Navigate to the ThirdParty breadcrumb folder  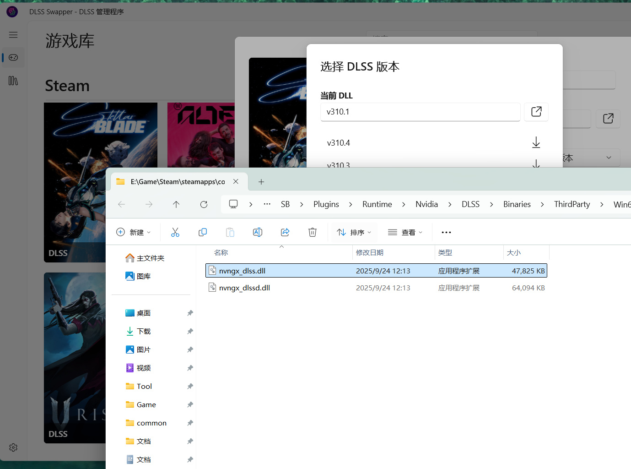(572, 204)
